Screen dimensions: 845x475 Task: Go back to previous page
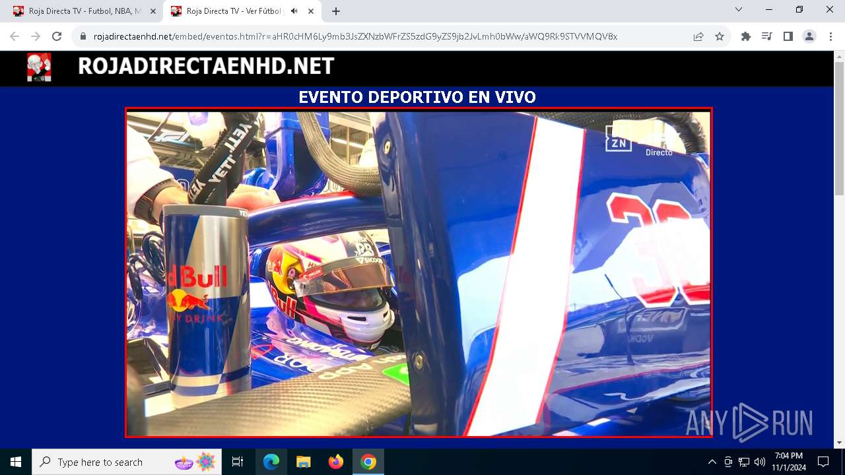[x=15, y=36]
